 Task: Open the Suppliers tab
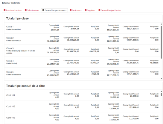pos(90,10)
